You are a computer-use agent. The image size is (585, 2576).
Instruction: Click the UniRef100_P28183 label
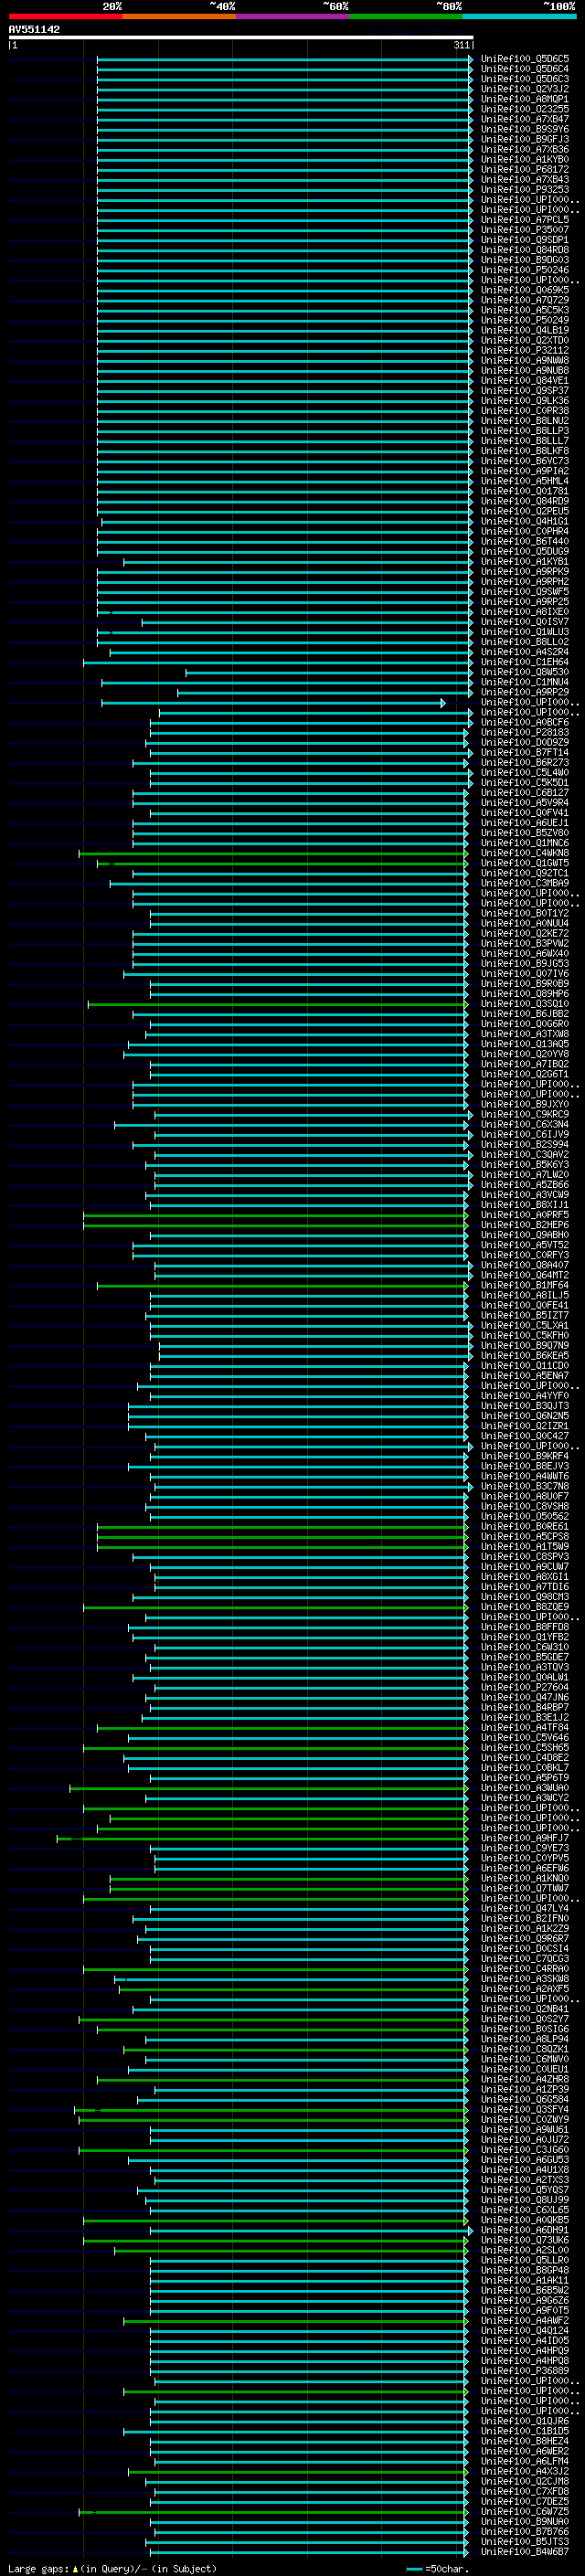(x=524, y=733)
